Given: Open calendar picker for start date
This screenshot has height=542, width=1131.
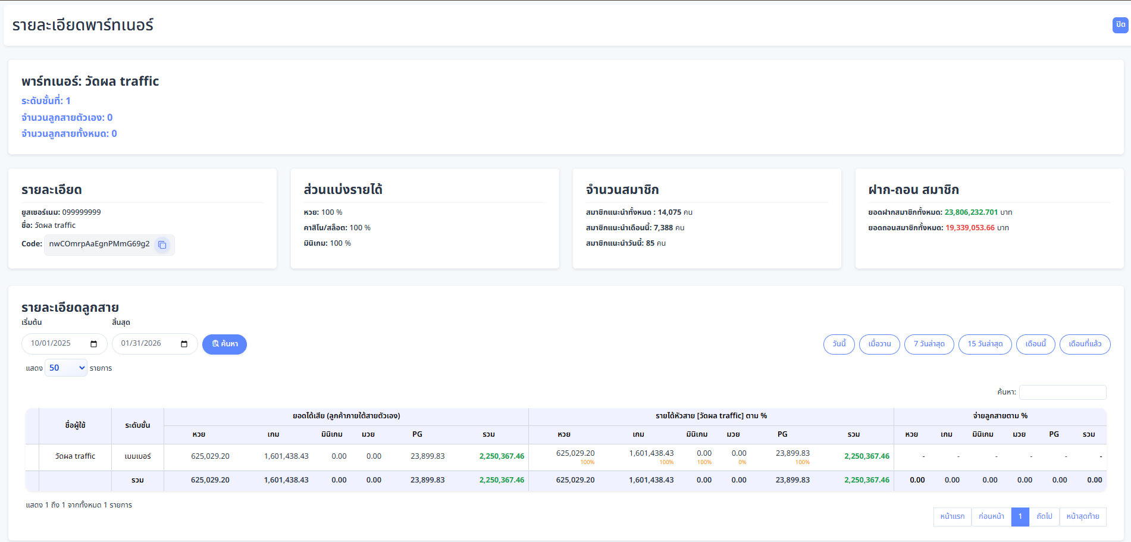Looking at the screenshot, I should point(93,344).
